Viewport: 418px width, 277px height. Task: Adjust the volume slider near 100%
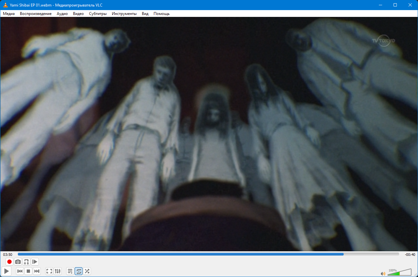(x=399, y=272)
